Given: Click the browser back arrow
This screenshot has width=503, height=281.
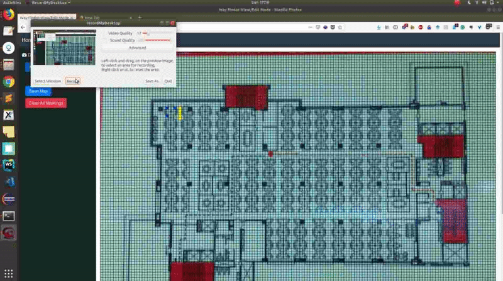Looking at the screenshot, I should pos(23,28).
